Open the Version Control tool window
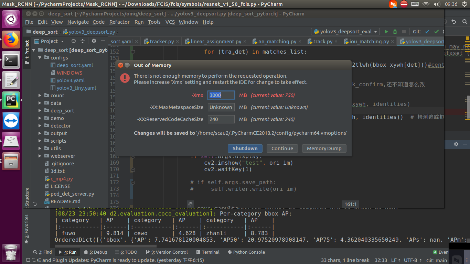This screenshot has width=470, height=264. [x=167, y=252]
